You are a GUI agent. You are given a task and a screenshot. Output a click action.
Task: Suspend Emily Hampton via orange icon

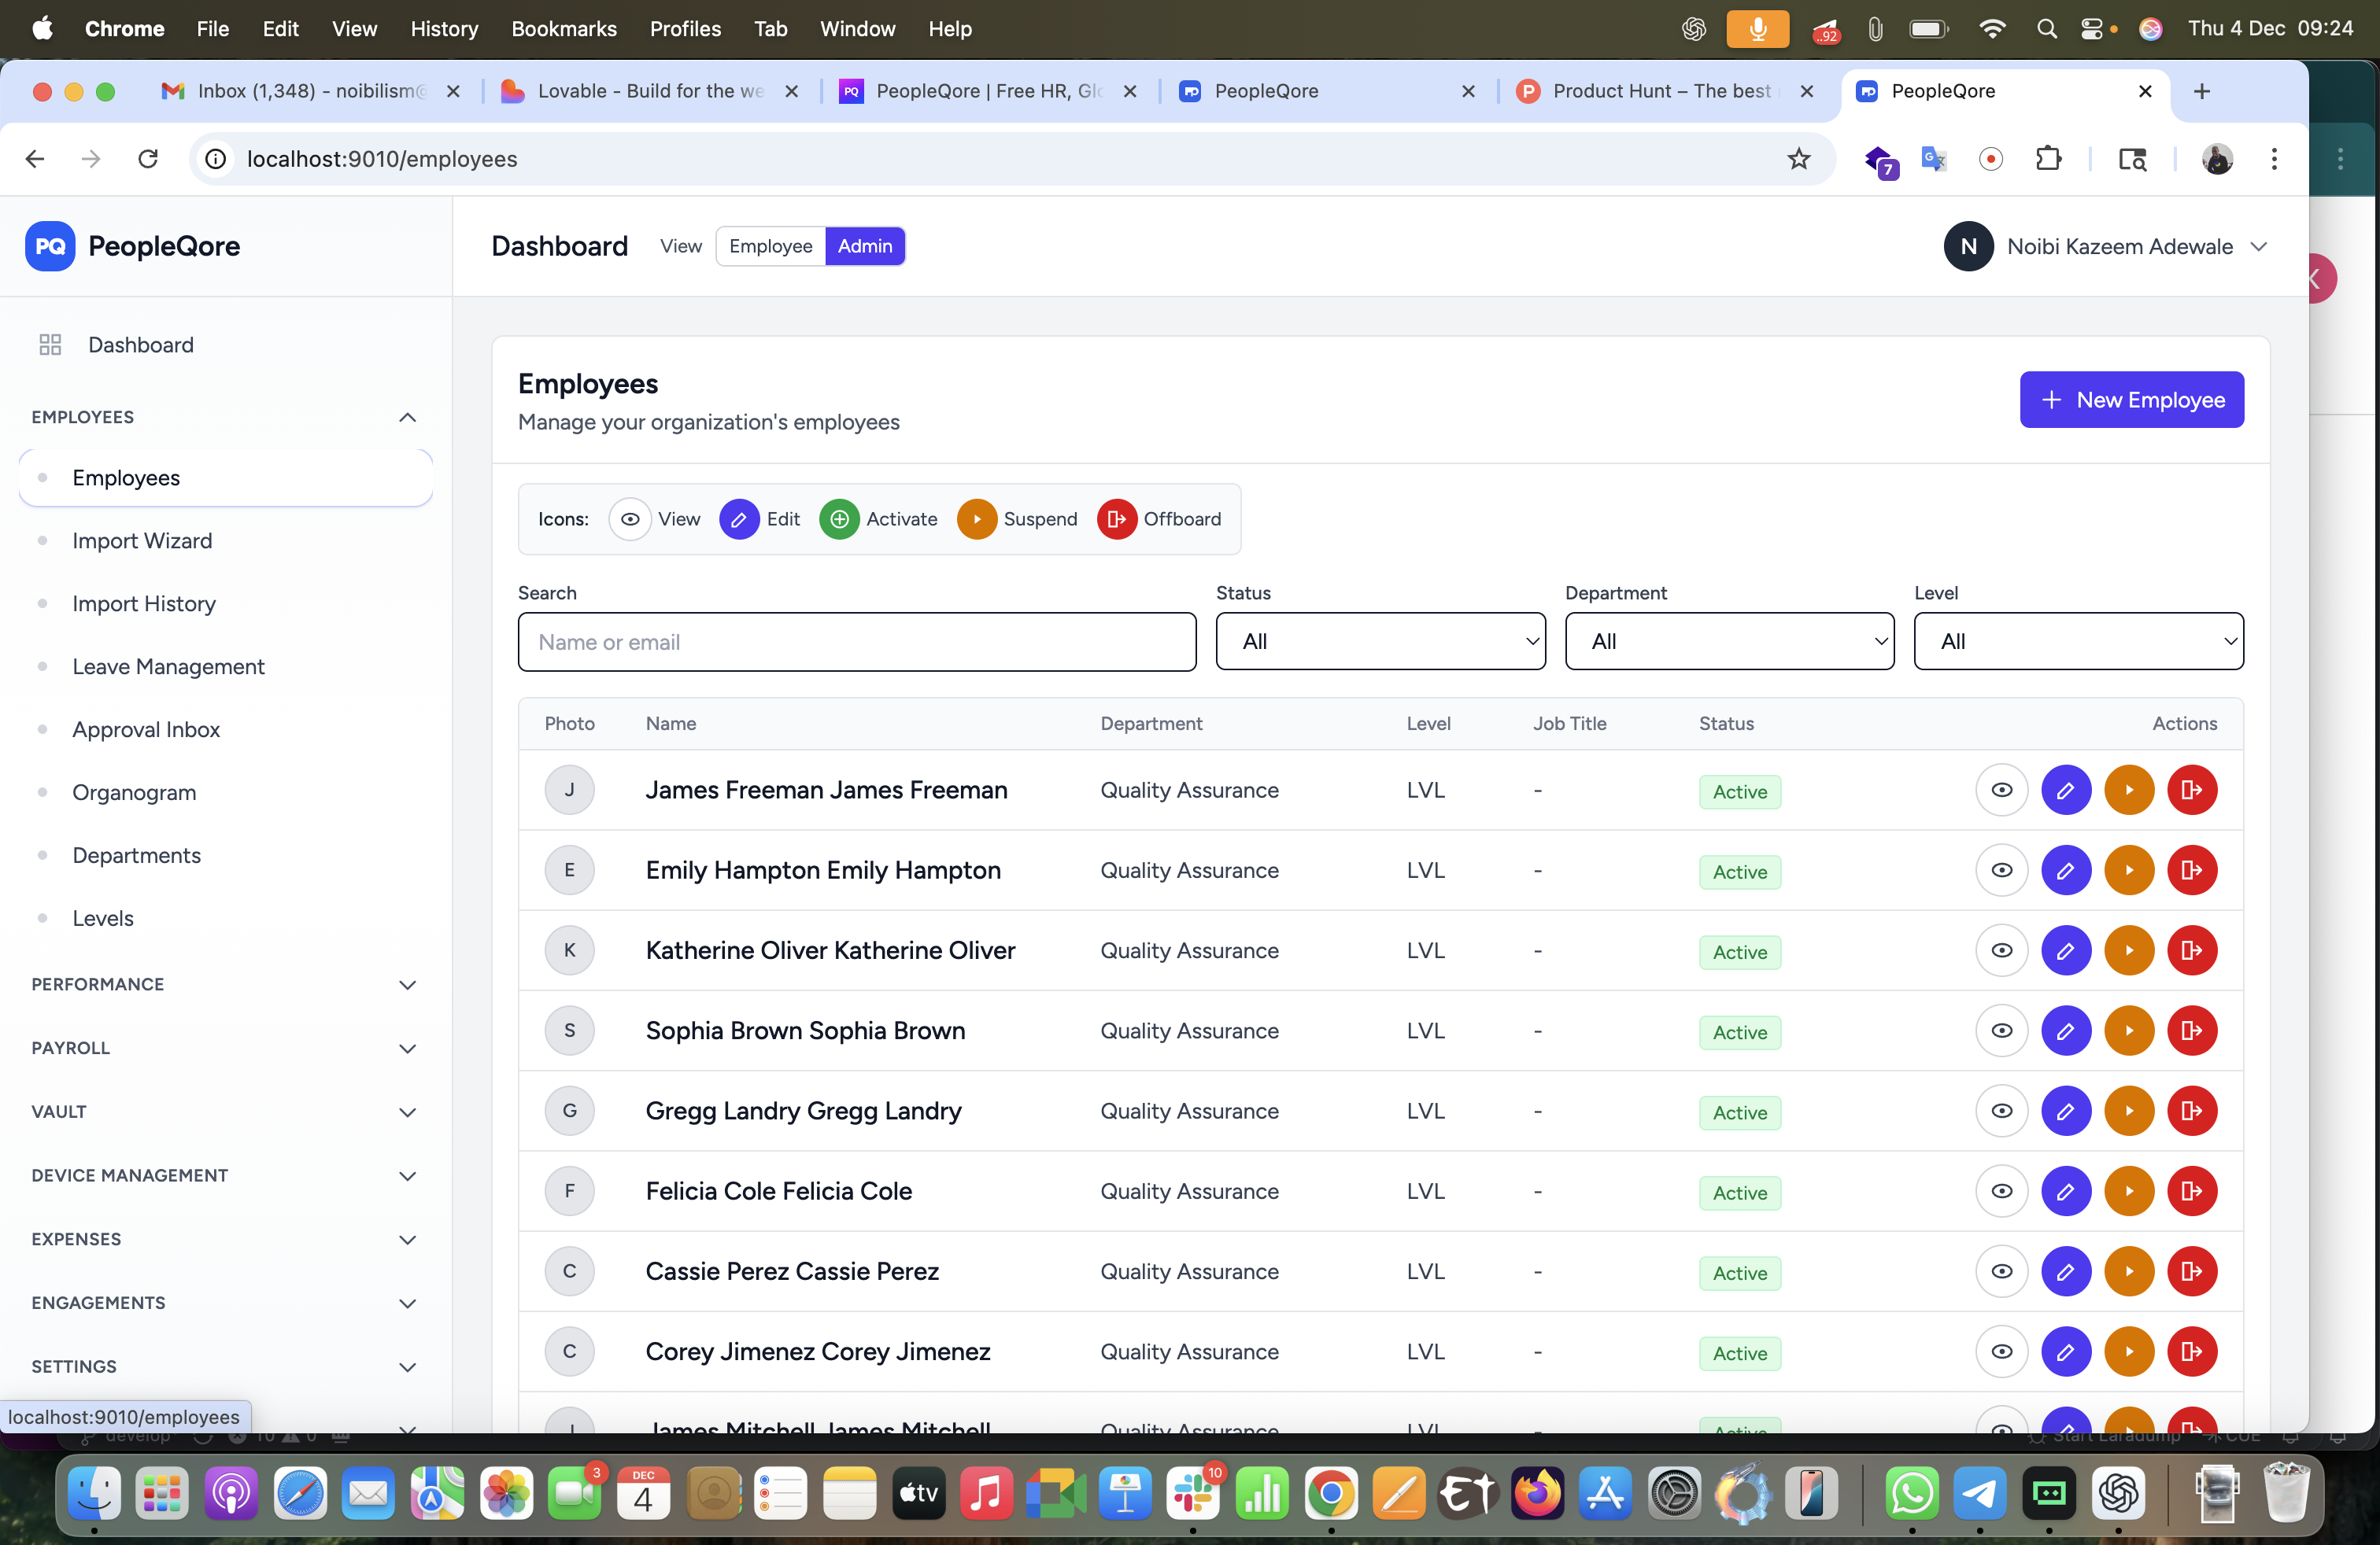click(2128, 870)
